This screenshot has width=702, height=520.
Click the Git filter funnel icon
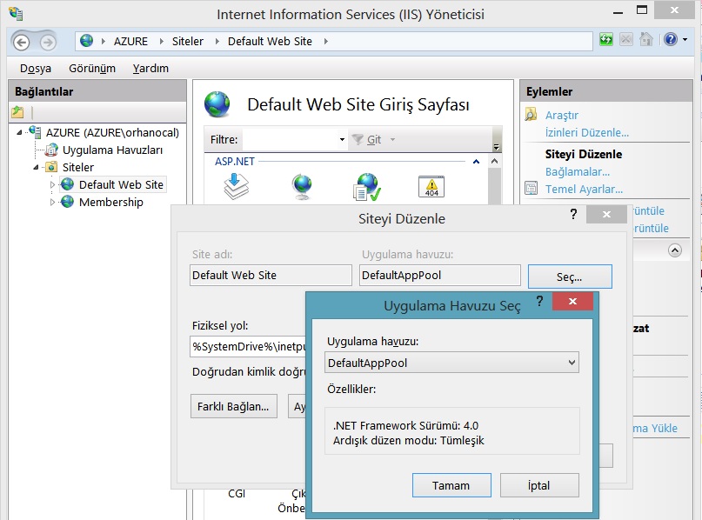357,139
